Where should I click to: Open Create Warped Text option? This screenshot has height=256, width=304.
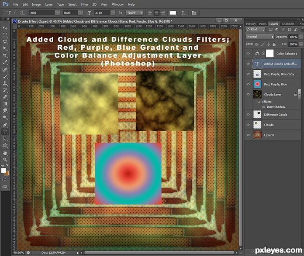point(183,13)
